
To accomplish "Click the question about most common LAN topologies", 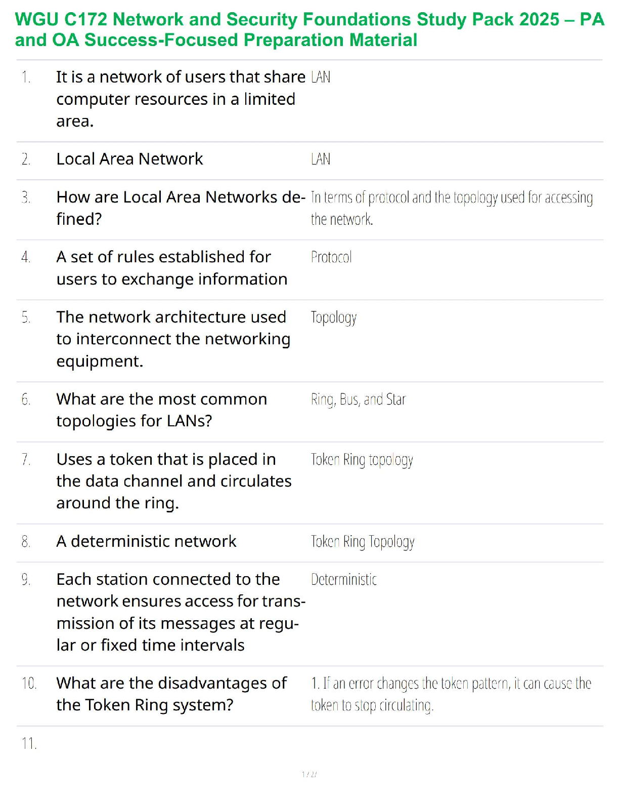I will pos(161,410).
